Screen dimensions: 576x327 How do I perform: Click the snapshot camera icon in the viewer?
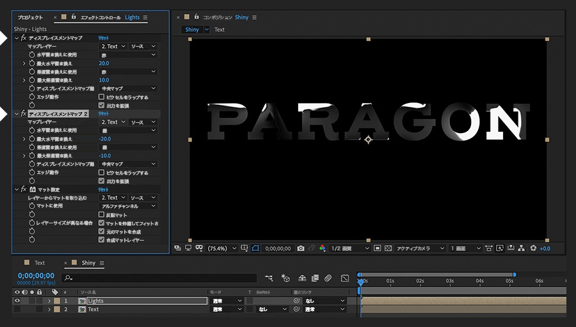click(301, 248)
